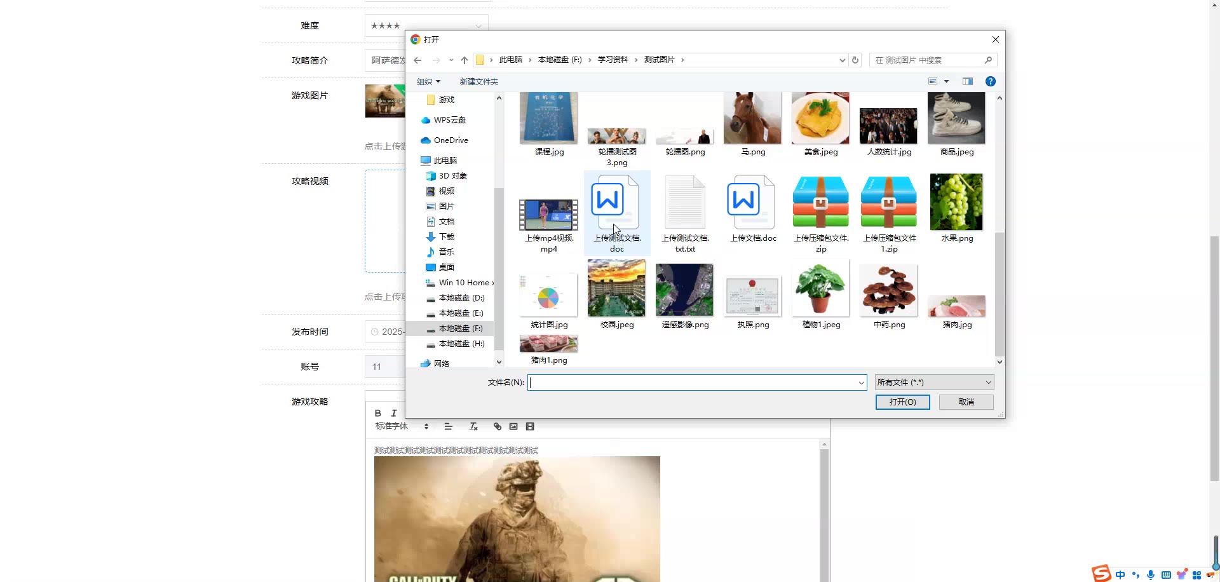Image resolution: width=1220 pixels, height=582 pixels.
Task: Expand the address bar history dropdown
Action: click(x=843, y=60)
